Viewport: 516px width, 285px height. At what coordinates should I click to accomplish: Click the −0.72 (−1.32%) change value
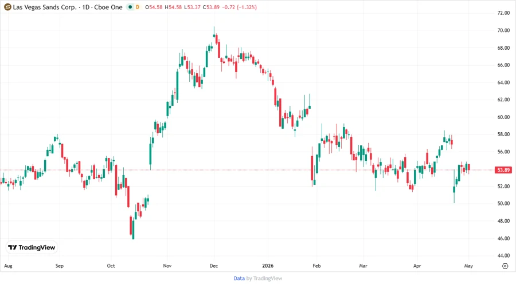coord(239,7)
